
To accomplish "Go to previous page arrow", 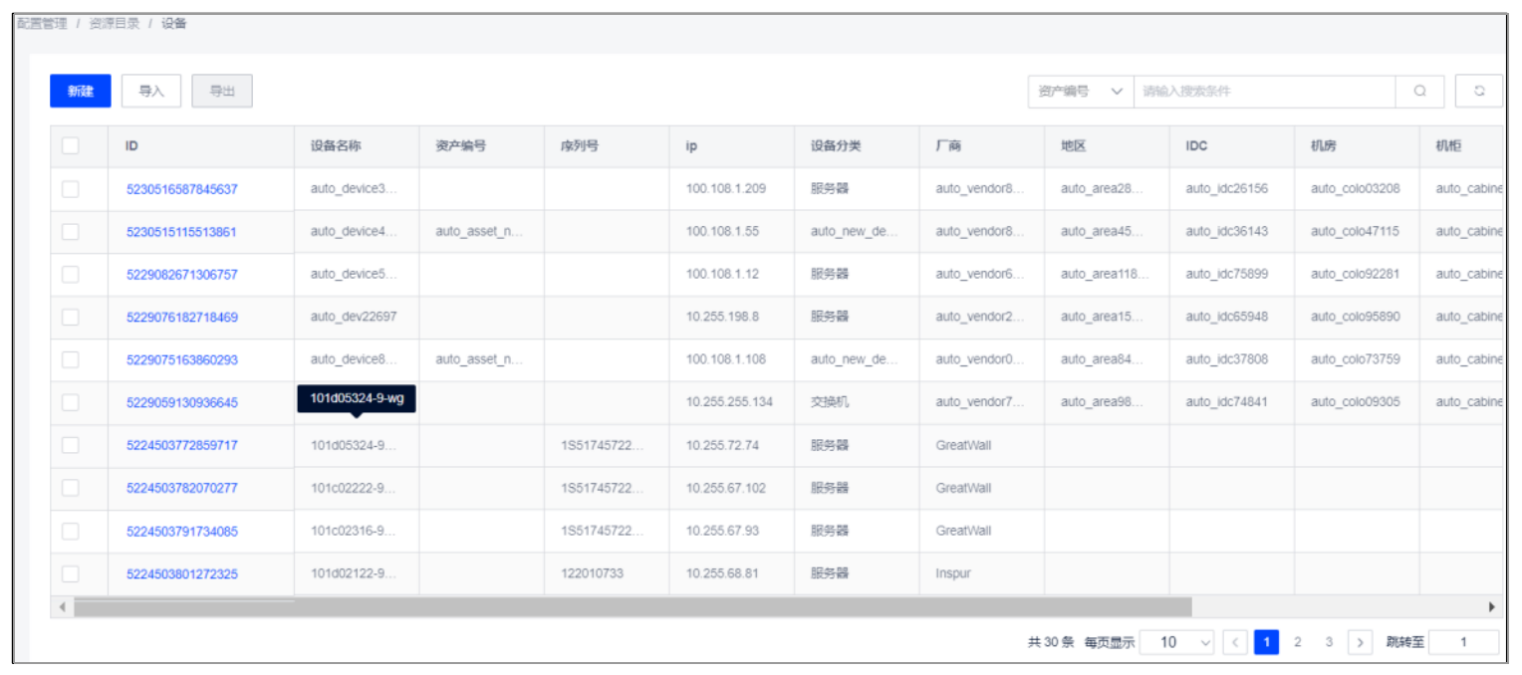I will point(1235,642).
